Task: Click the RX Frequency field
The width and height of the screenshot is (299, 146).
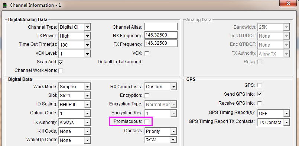Action: [x=161, y=35]
